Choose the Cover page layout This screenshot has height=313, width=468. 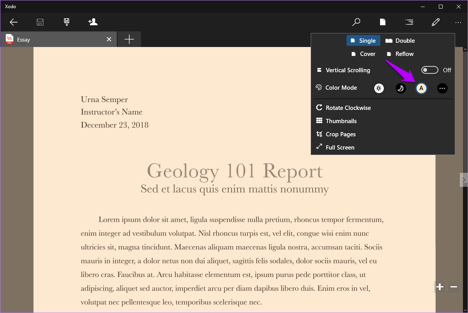[x=363, y=54]
